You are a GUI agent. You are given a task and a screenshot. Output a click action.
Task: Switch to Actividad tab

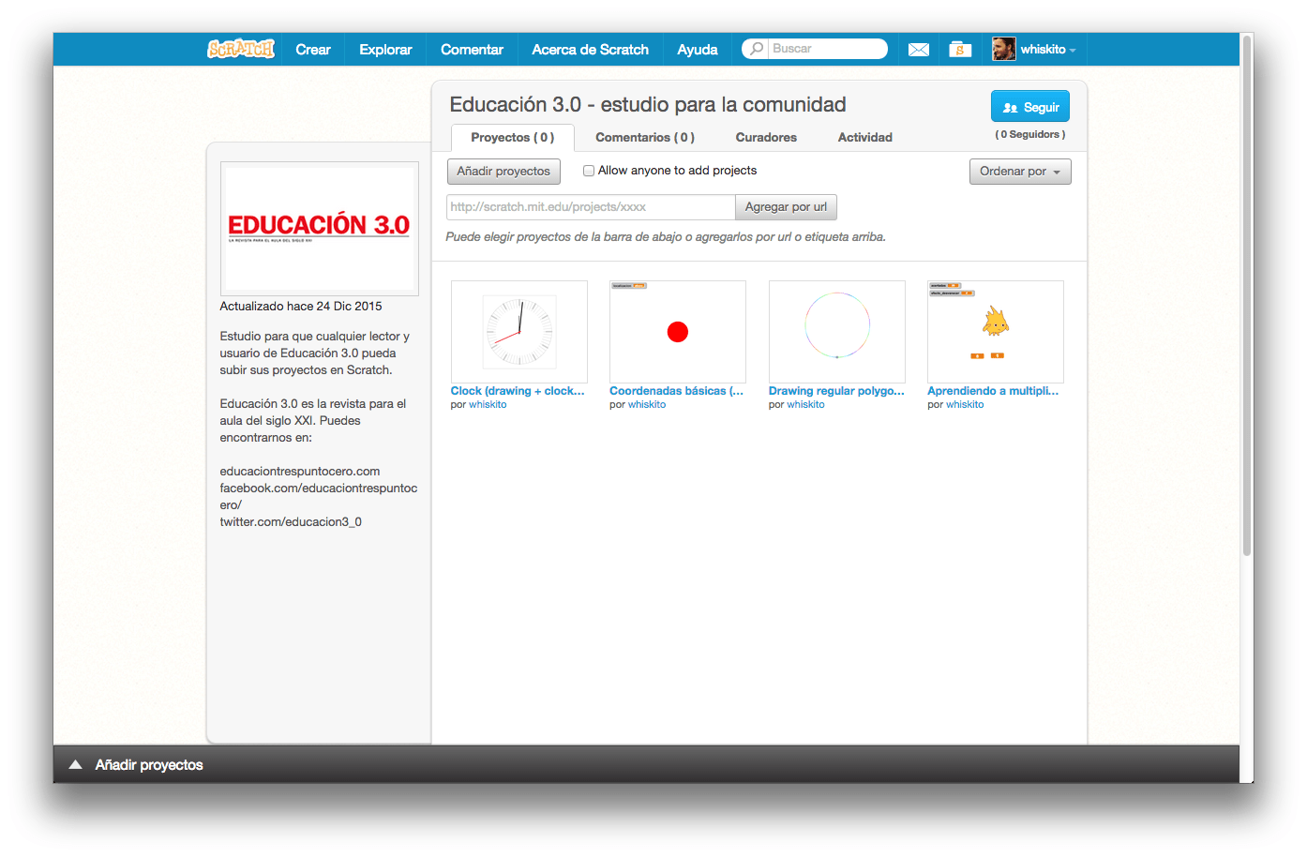click(865, 137)
